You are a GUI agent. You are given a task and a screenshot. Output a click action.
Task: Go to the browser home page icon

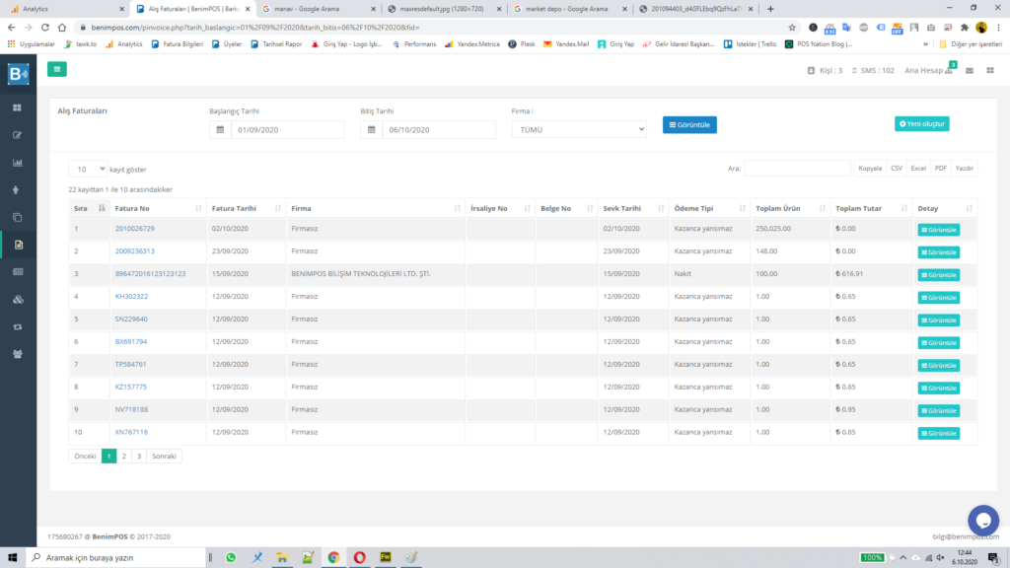(62, 27)
